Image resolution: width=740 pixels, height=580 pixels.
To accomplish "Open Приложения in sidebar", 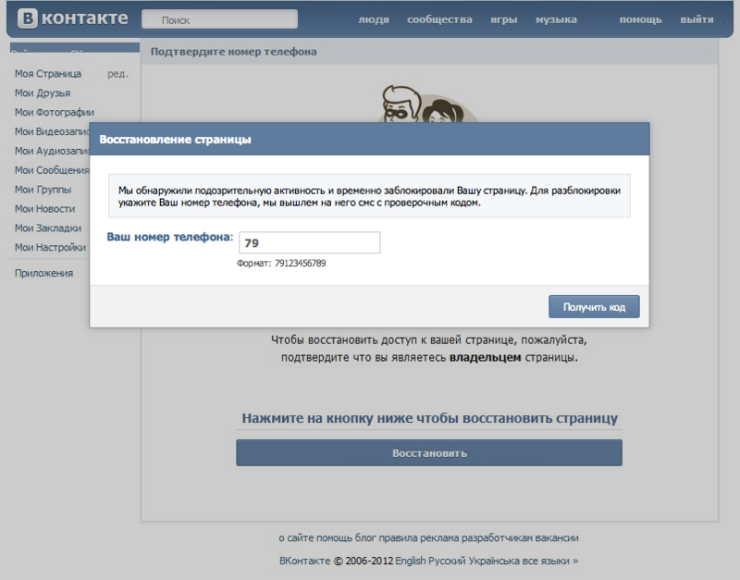I will click(x=43, y=273).
